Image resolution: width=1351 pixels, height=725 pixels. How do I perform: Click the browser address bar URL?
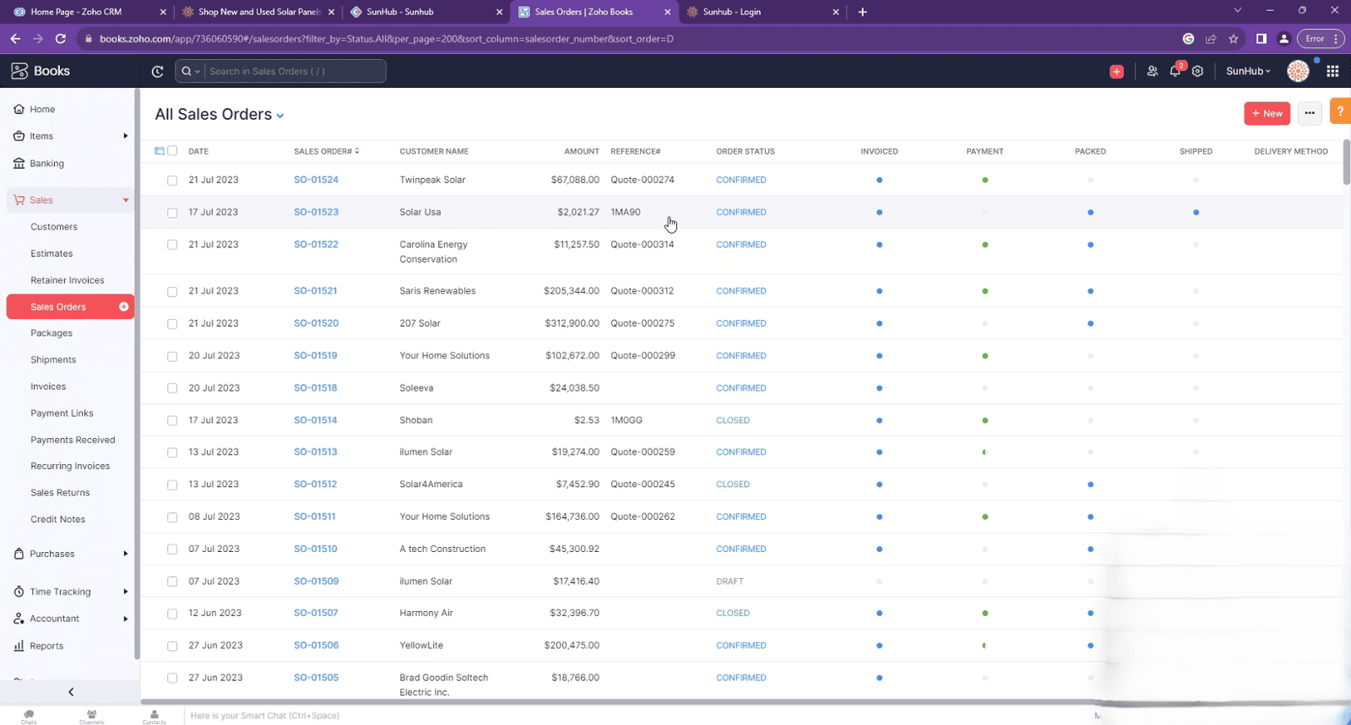tap(387, 39)
